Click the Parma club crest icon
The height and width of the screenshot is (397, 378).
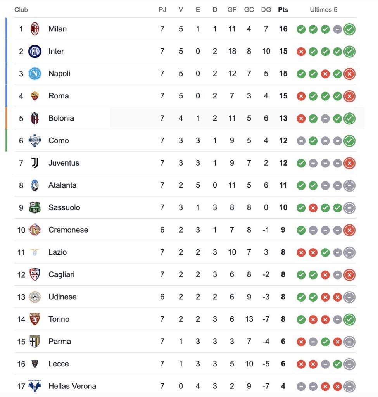coord(35,342)
